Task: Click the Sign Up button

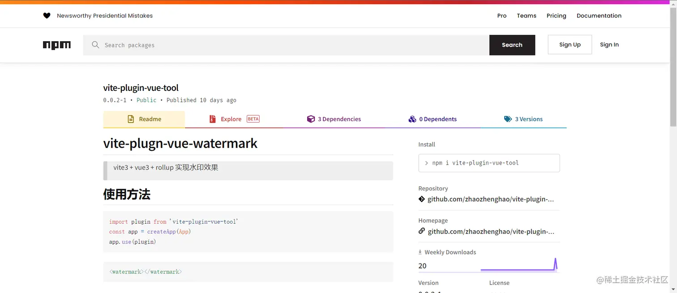Action: (570, 45)
